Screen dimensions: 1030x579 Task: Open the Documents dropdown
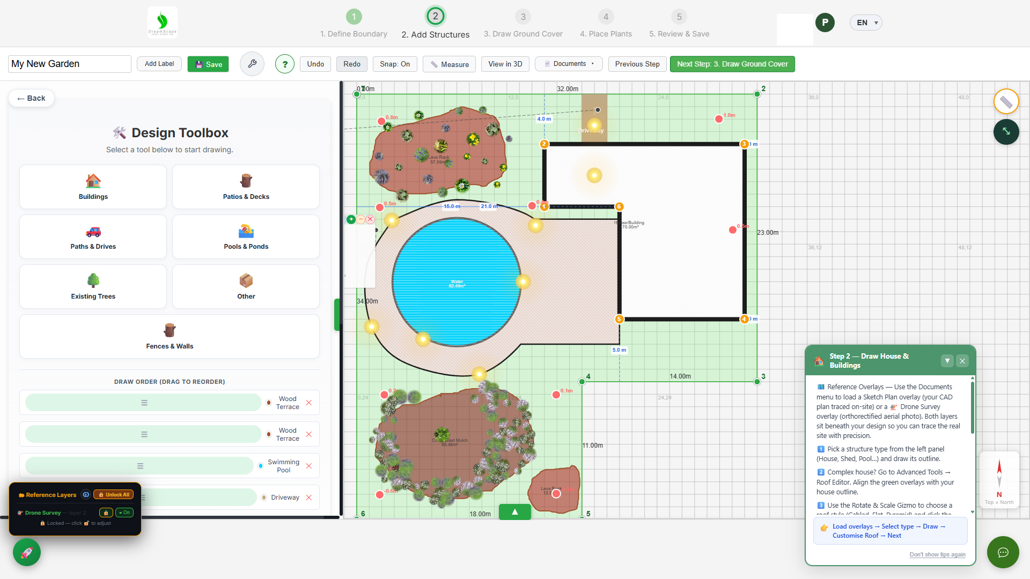569,64
